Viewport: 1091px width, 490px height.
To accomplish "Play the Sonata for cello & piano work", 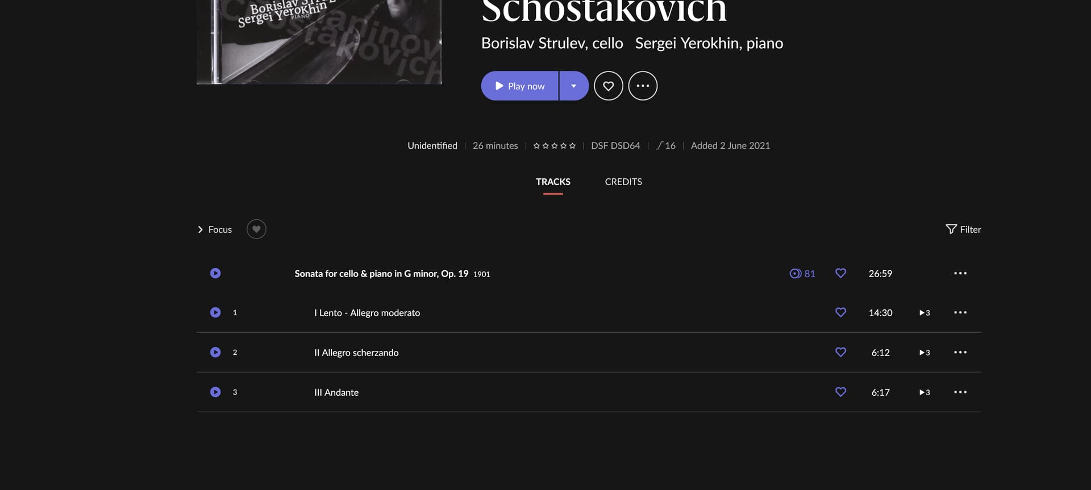I will coord(215,273).
